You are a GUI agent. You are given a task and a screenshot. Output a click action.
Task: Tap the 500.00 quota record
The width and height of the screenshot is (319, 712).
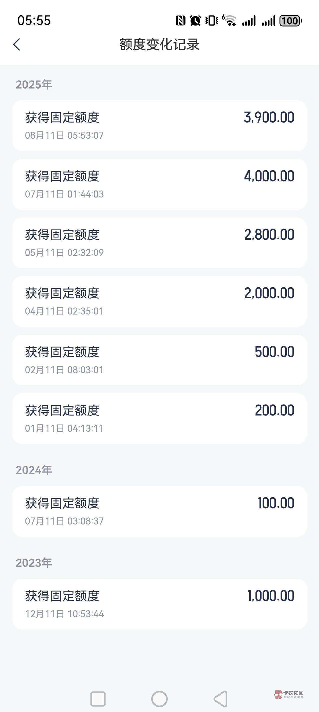click(x=159, y=360)
